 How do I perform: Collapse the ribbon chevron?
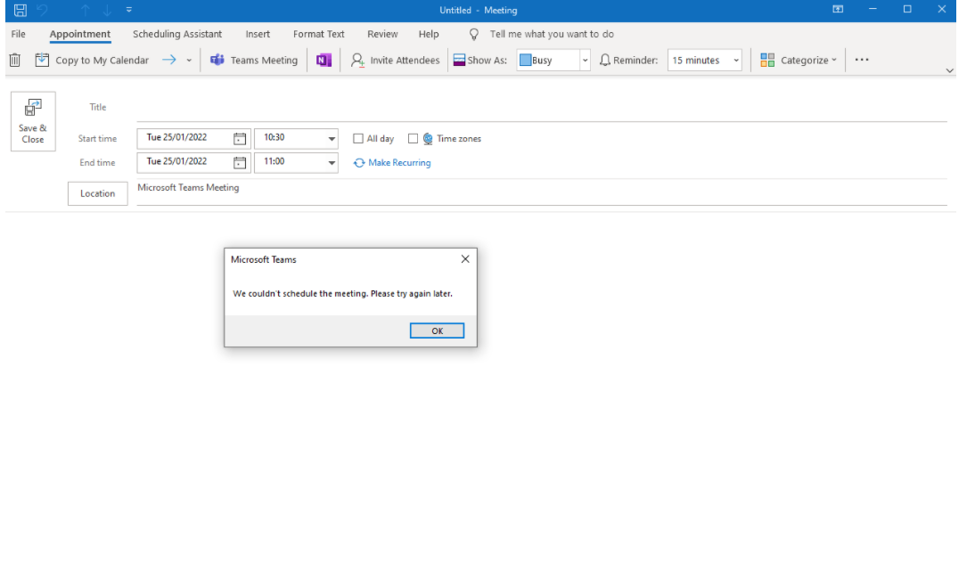tap(949, 70)
